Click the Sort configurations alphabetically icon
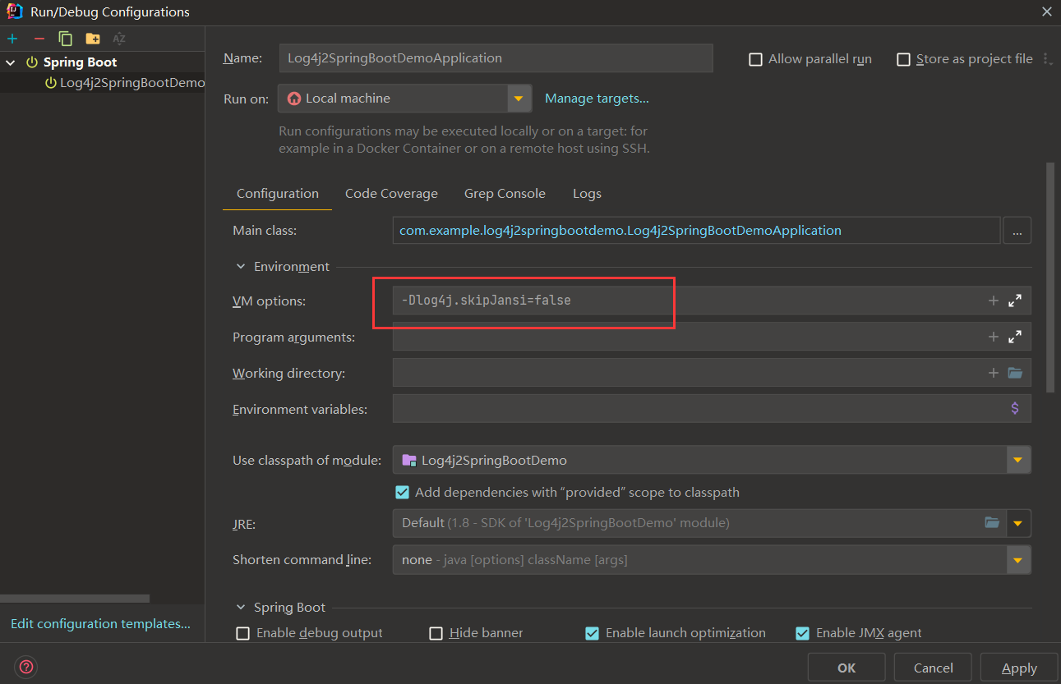 (x=119, y=39)
